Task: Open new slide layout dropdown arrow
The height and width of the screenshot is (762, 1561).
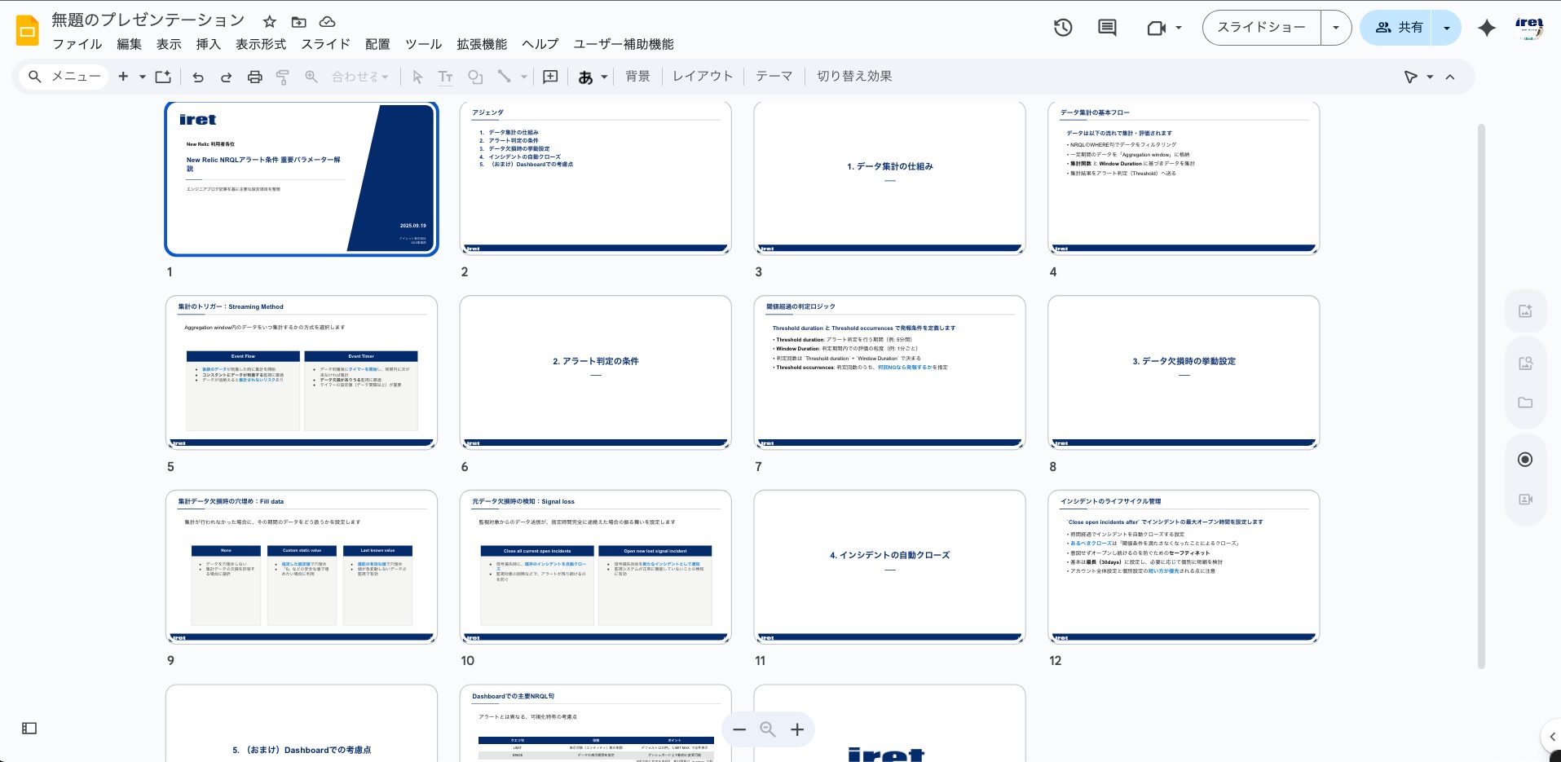Action: click(142, 77)
